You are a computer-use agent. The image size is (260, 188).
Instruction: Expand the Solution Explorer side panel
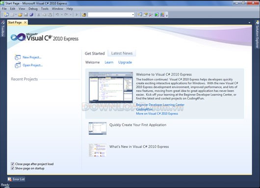point(257,34)
